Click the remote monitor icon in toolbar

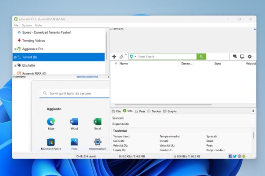click(242, 57)
